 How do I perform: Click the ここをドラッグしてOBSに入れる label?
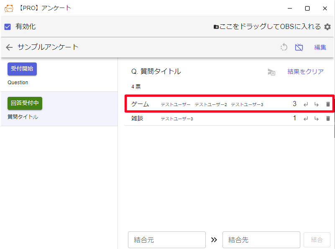tap(270, 27)
